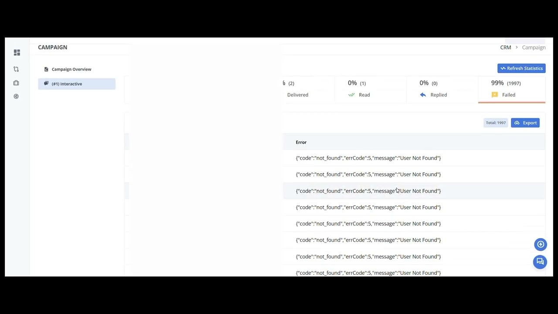Click the round plus floating button
Viewport: 558px width, 314px height.
click(x=541, y=244)
